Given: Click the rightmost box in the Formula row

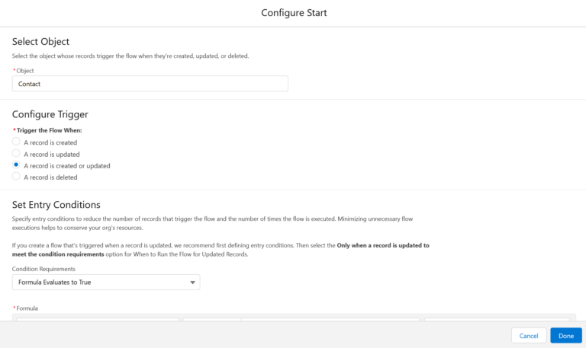Looking at the screenshot, I should click(x=496, y=319).
